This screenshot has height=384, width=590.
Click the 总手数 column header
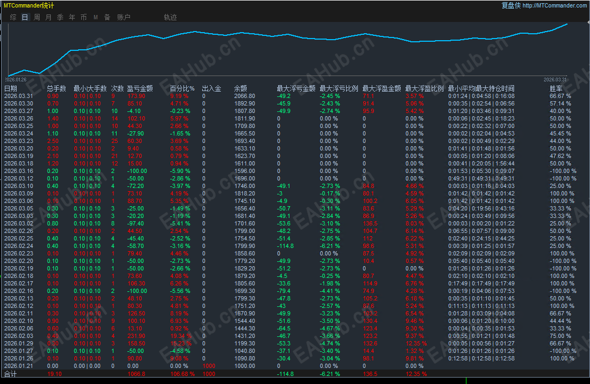tap(57, 88)
